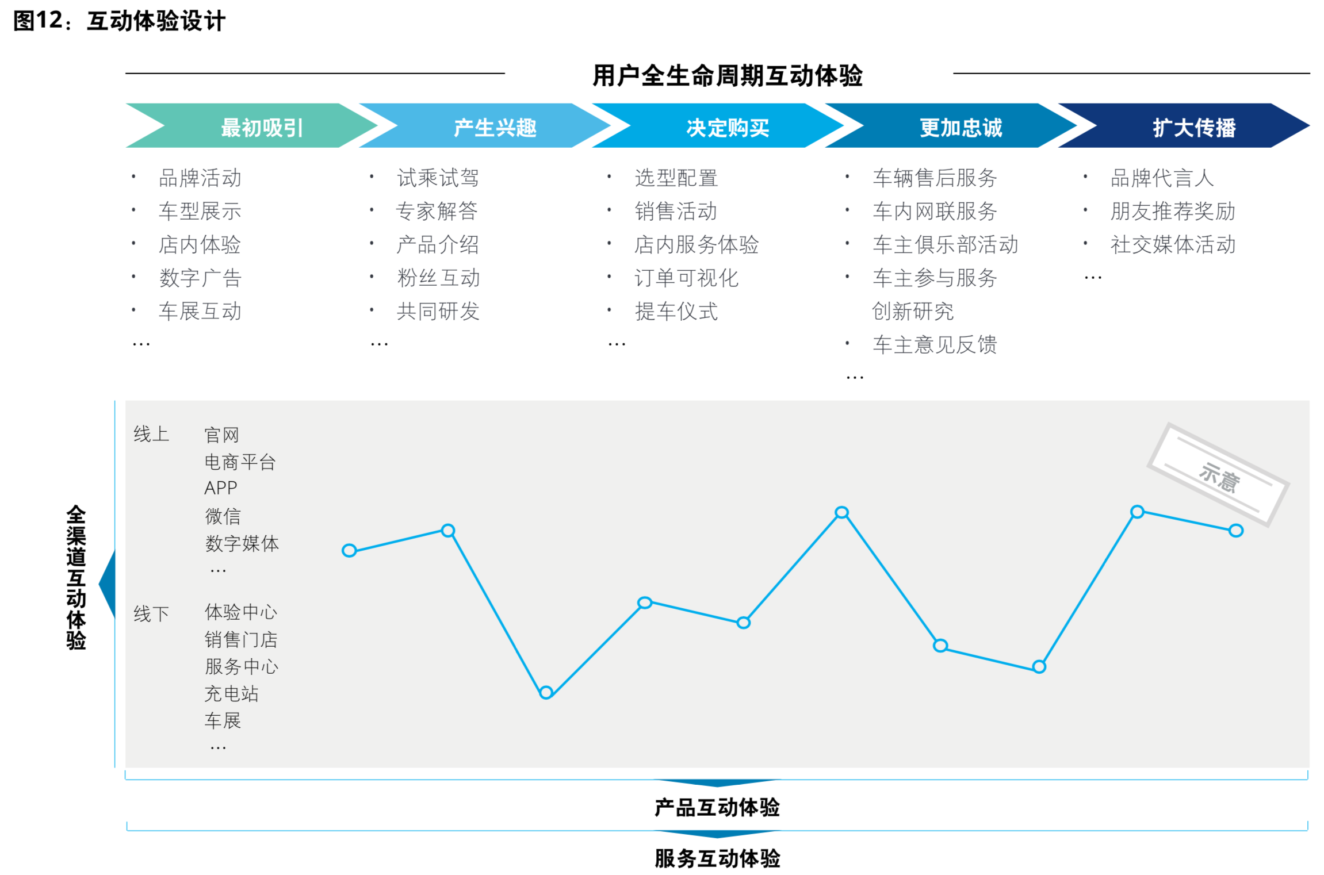
Task: Click the lowest dip point on the line chart
Action: click(x=545, y=693)
